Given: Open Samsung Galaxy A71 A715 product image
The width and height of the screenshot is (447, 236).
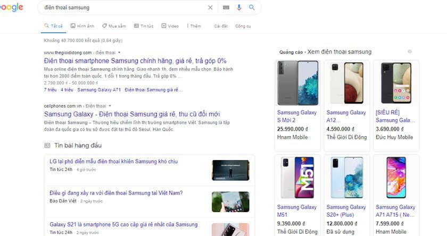Looking at the screenshot, I should point(396,178).
